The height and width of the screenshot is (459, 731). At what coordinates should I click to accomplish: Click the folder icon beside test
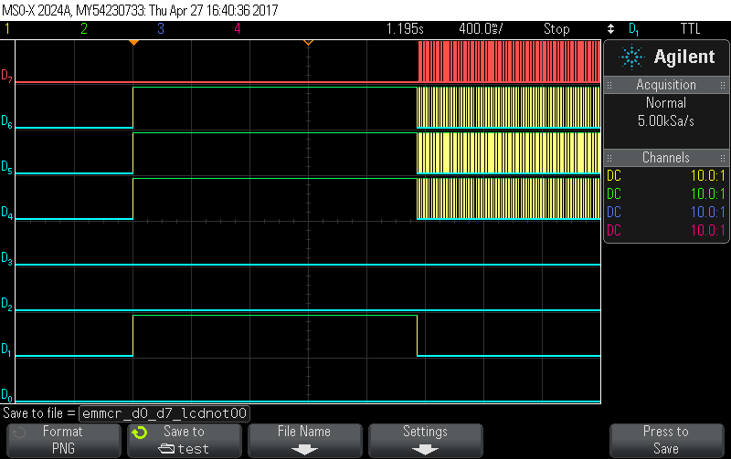[166, 449]
